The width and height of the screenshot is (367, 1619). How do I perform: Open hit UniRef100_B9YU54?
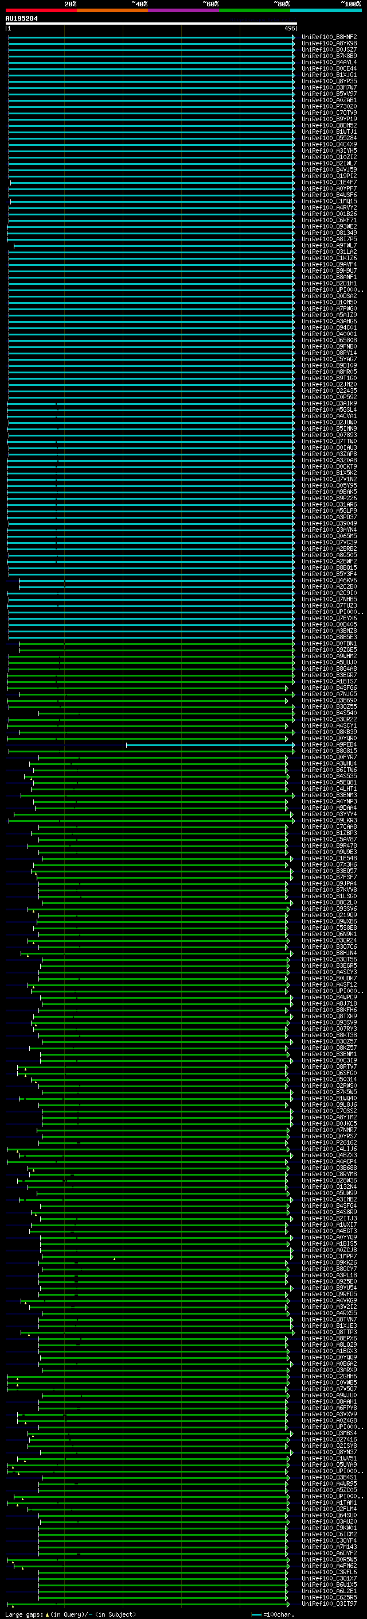(329, 1288)
